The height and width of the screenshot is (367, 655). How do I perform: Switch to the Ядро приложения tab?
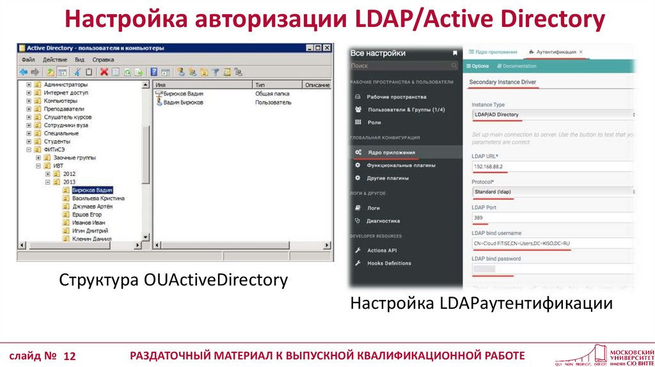(493, 52)
